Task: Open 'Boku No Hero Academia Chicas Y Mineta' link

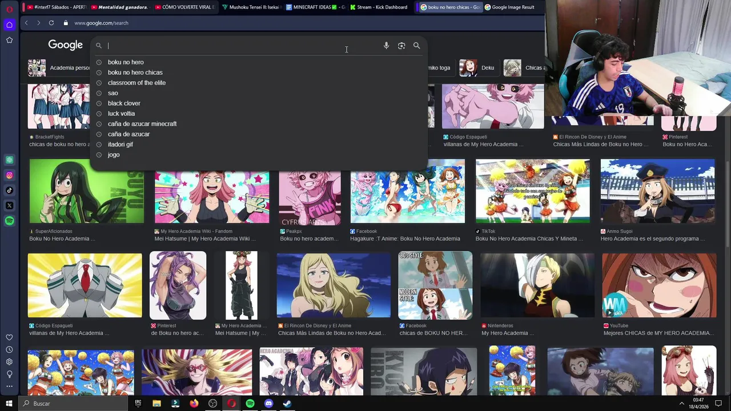Action: pos(530,239)
